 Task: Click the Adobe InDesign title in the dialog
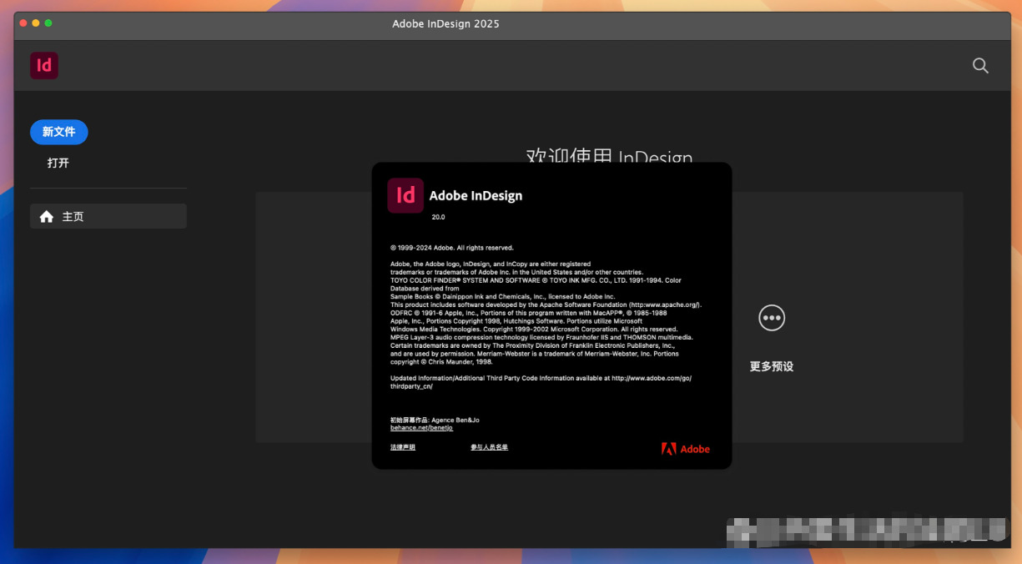point(476,195)
